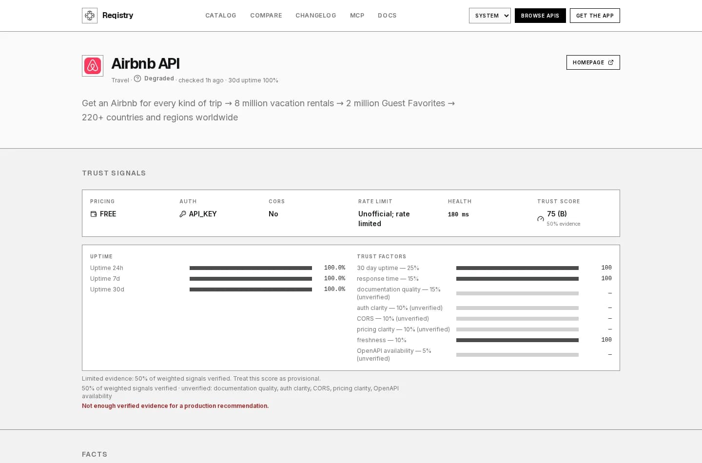This screenshot has height=463, width=702.
Task: Click the 180 ms health value
Action: (x=458, y=214)
